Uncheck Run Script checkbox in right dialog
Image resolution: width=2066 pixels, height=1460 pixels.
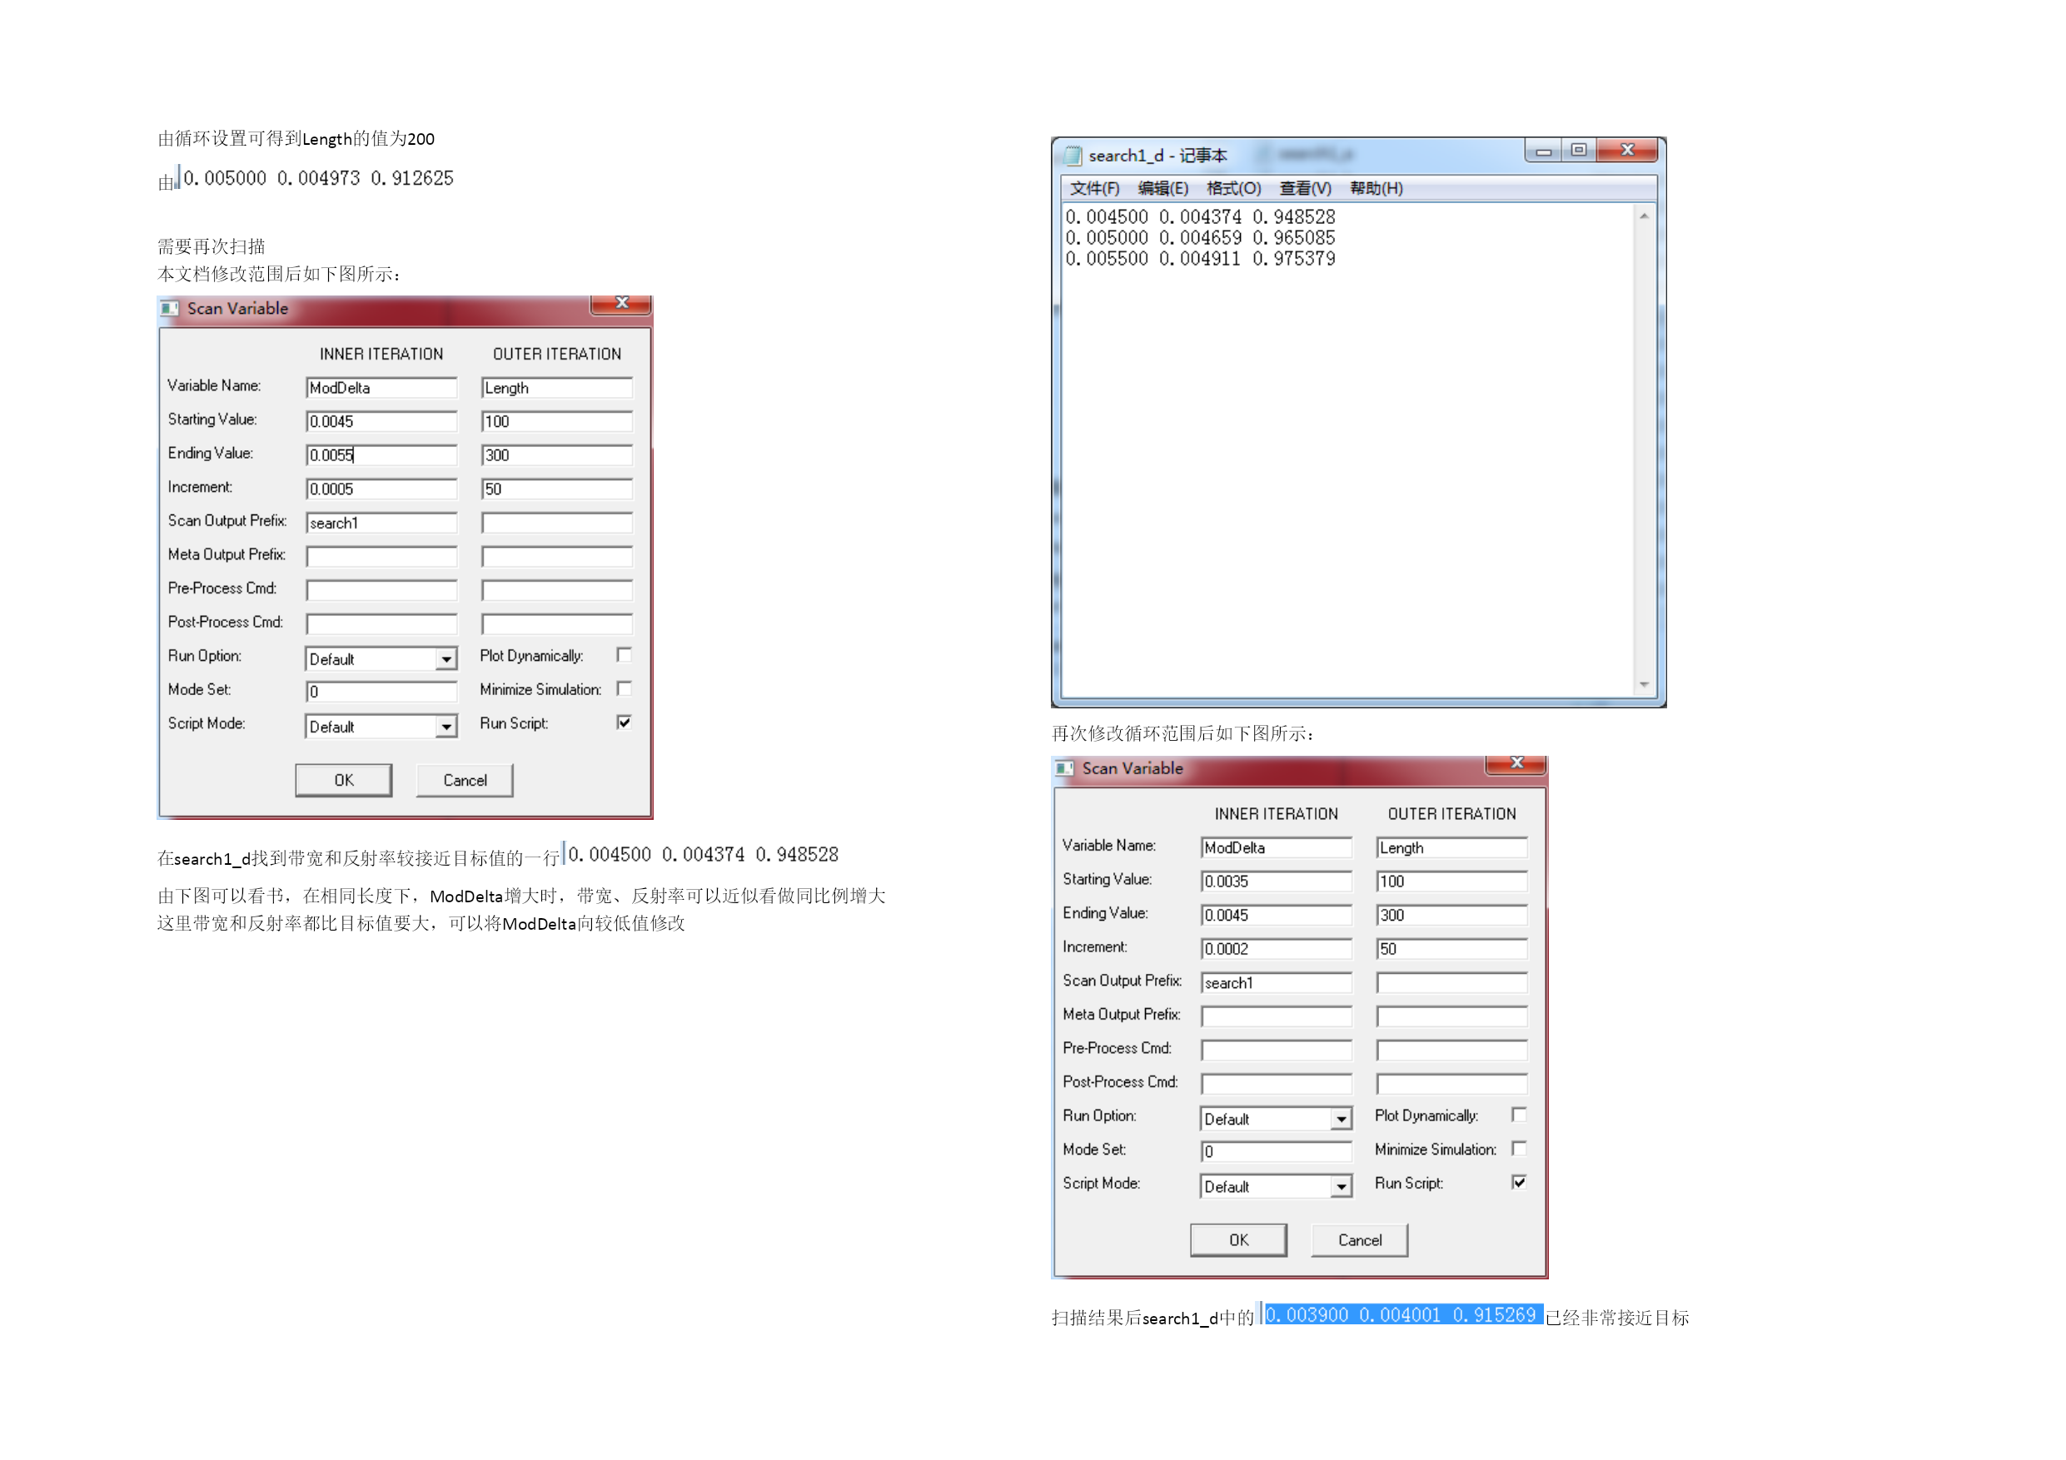(x=1519, y=1182)
